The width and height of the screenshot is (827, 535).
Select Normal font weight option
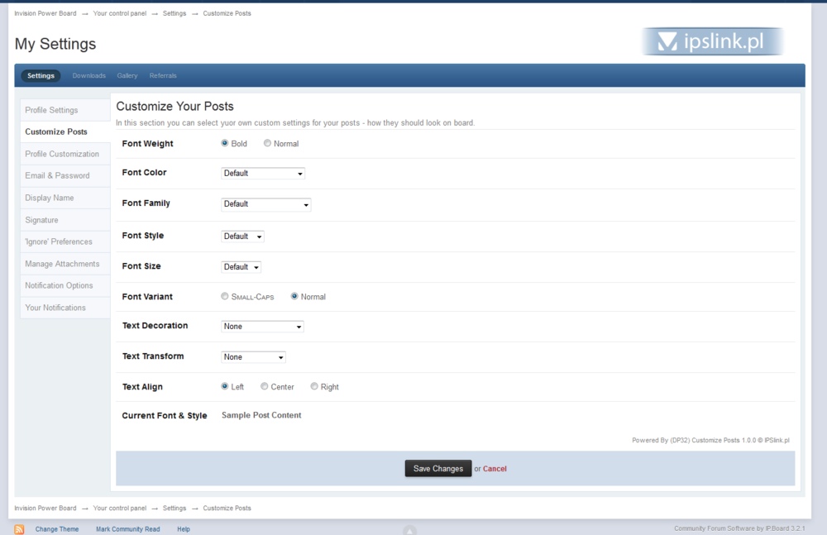click(267, 143)
